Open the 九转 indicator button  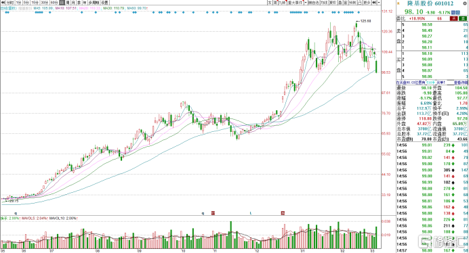coord(283,3)
